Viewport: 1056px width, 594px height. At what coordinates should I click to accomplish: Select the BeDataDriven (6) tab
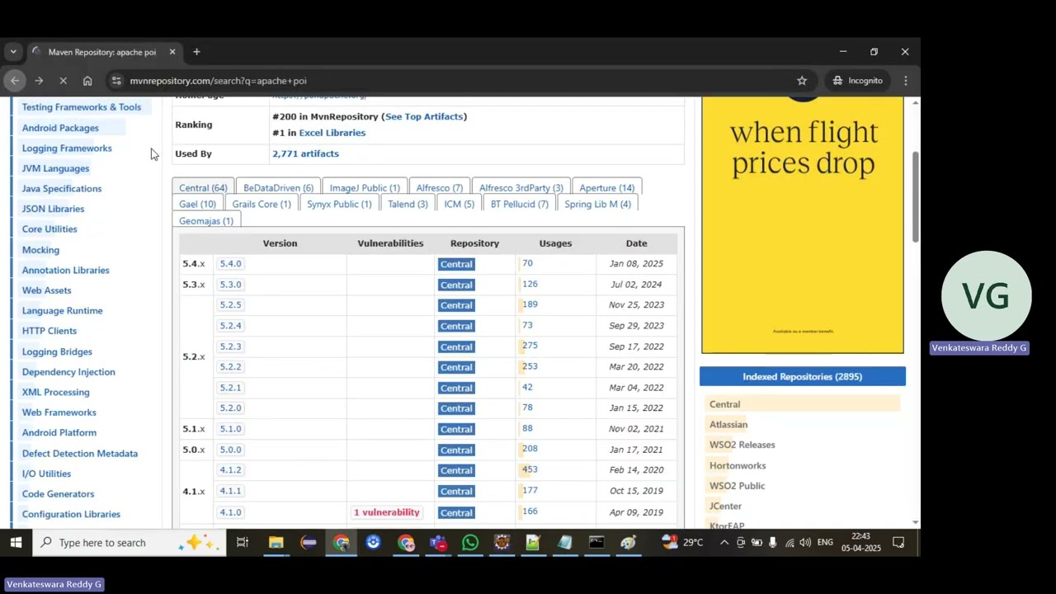coord(278,188)
